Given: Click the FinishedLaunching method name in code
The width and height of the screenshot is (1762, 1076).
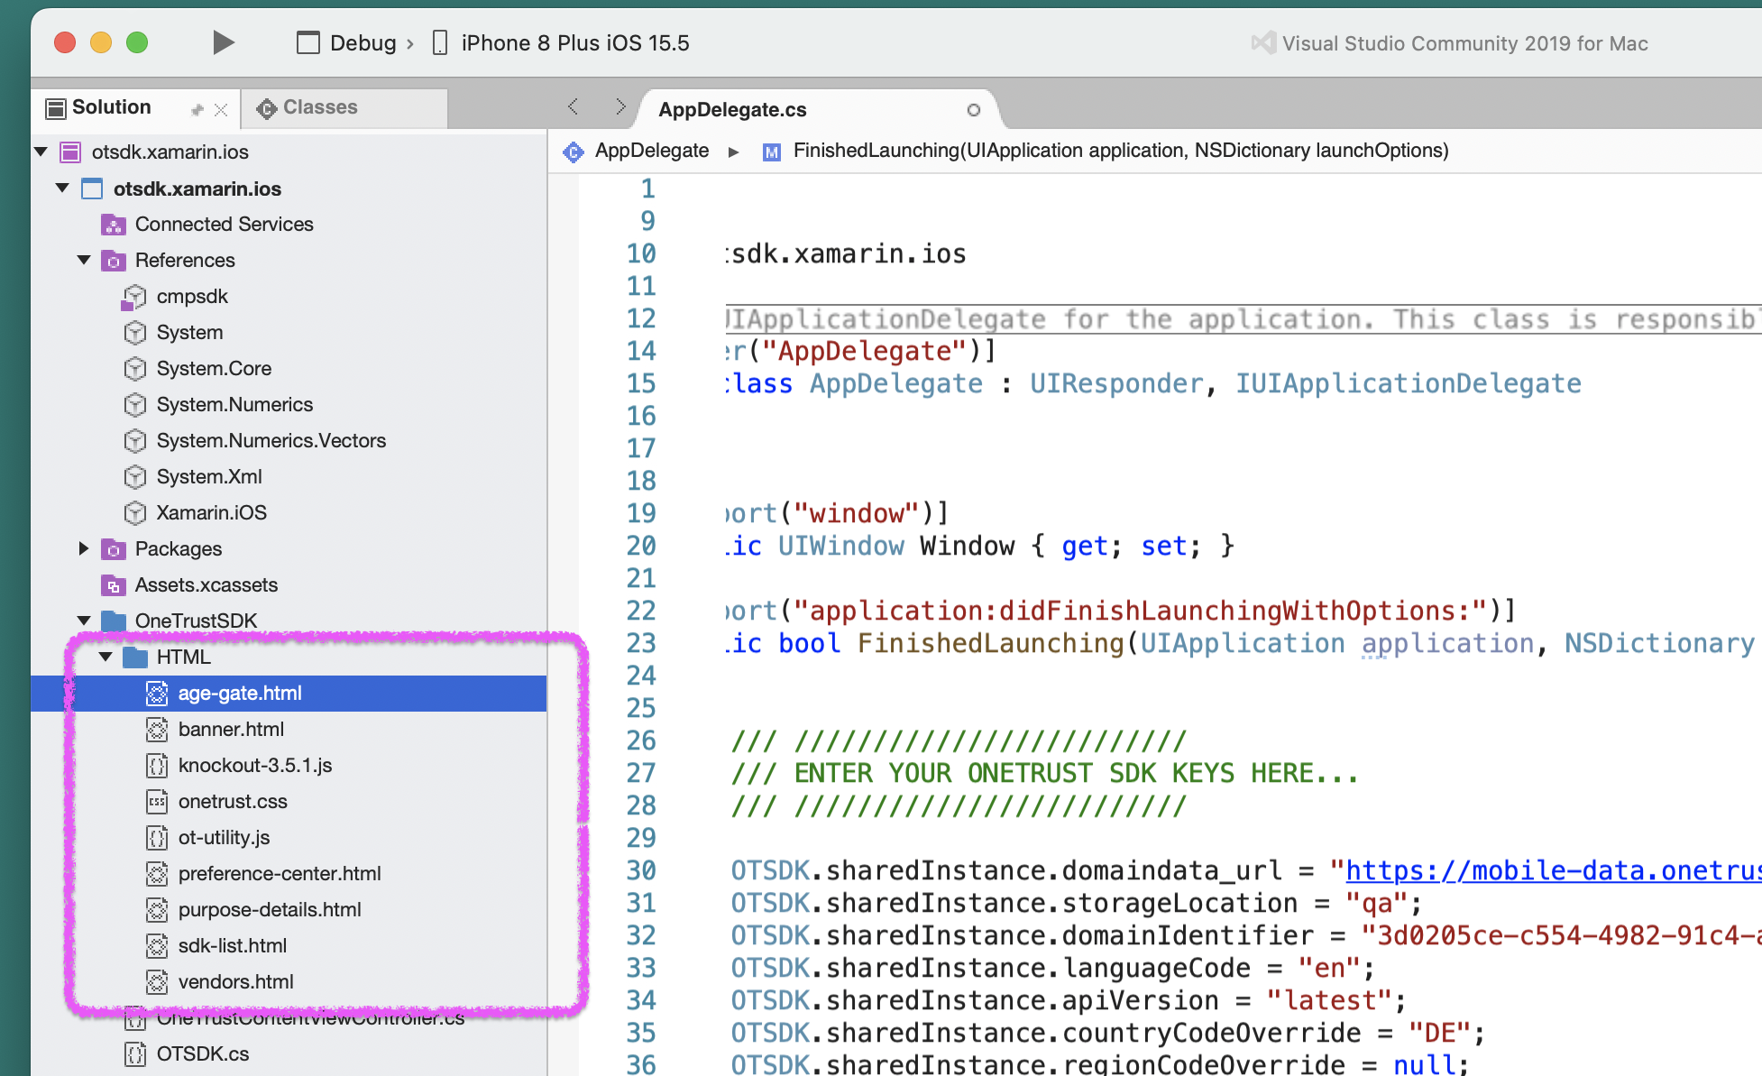Looking at the screenshot, I should 991,643.
